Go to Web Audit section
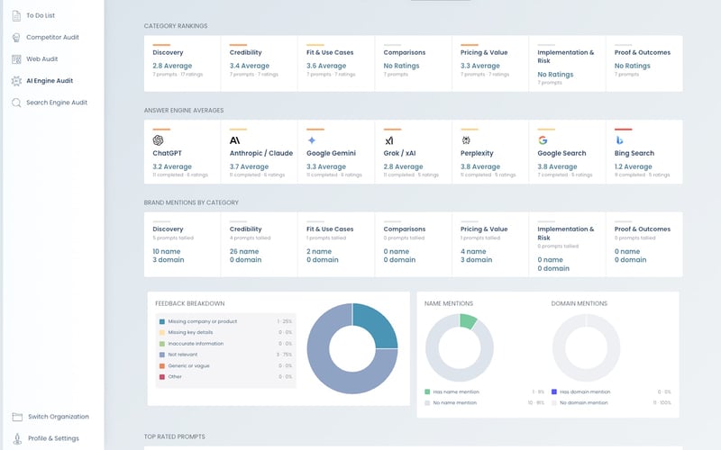 point(41,59)
